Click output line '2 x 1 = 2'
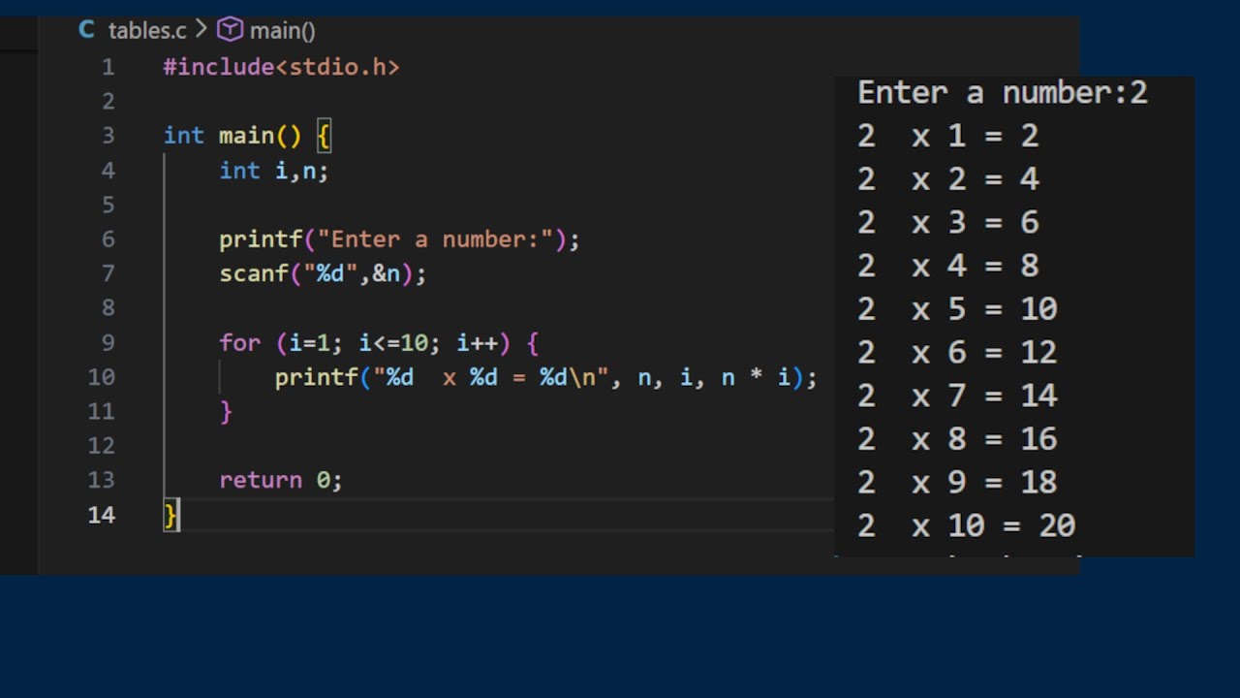Screen dimensions: 1240x698 click(x=948, y=136)
